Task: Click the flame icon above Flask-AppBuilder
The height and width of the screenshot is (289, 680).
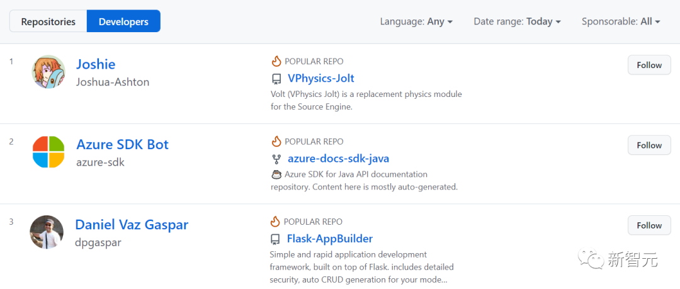Action: coord(275,222)
